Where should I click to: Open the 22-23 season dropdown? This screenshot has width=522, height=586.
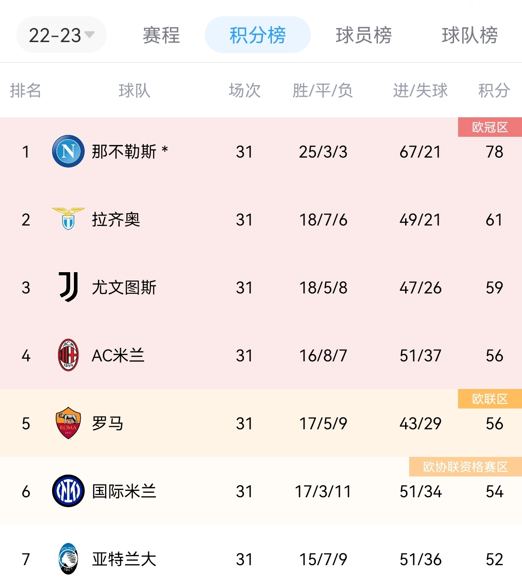[61, 35]
